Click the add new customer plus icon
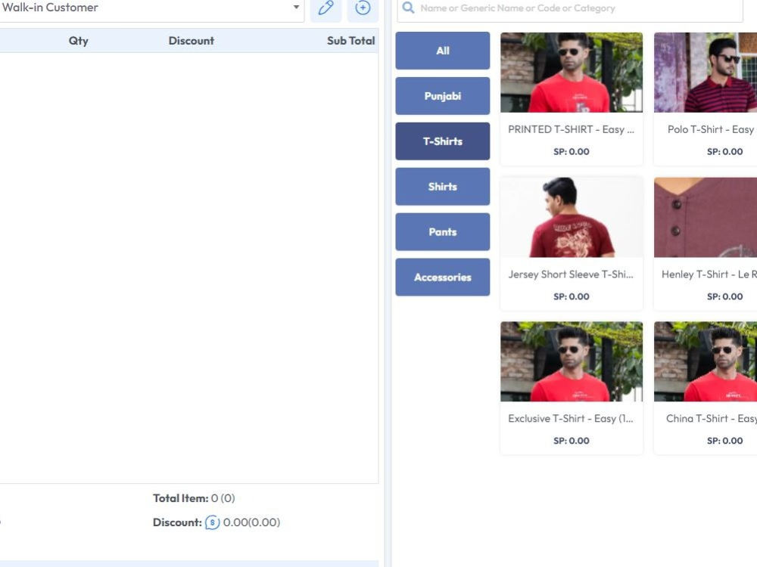Image resolution: width=757 pixels, height=567 pixels. coord(363,8)
